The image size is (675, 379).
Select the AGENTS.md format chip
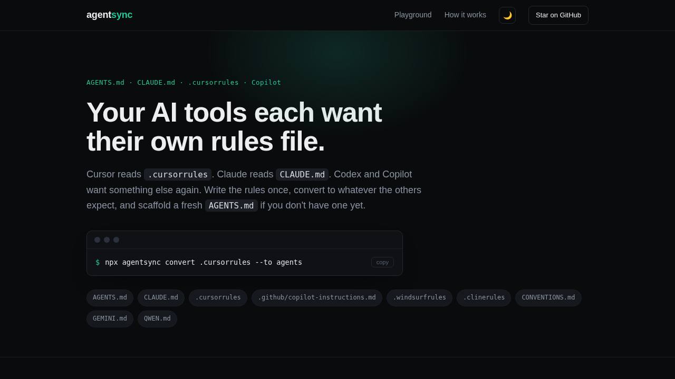[110, 298]
